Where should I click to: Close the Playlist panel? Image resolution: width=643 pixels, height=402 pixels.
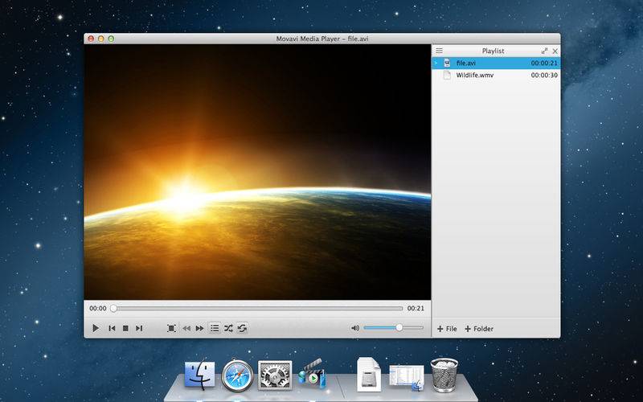point(555,51)
